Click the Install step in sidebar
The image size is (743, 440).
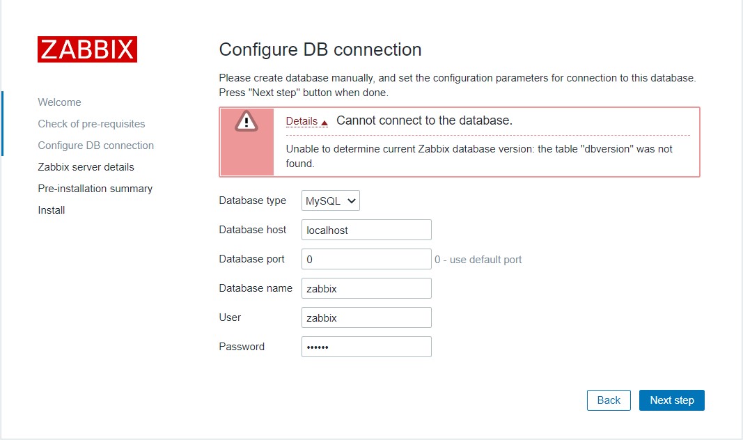click(x=51, y=210)
